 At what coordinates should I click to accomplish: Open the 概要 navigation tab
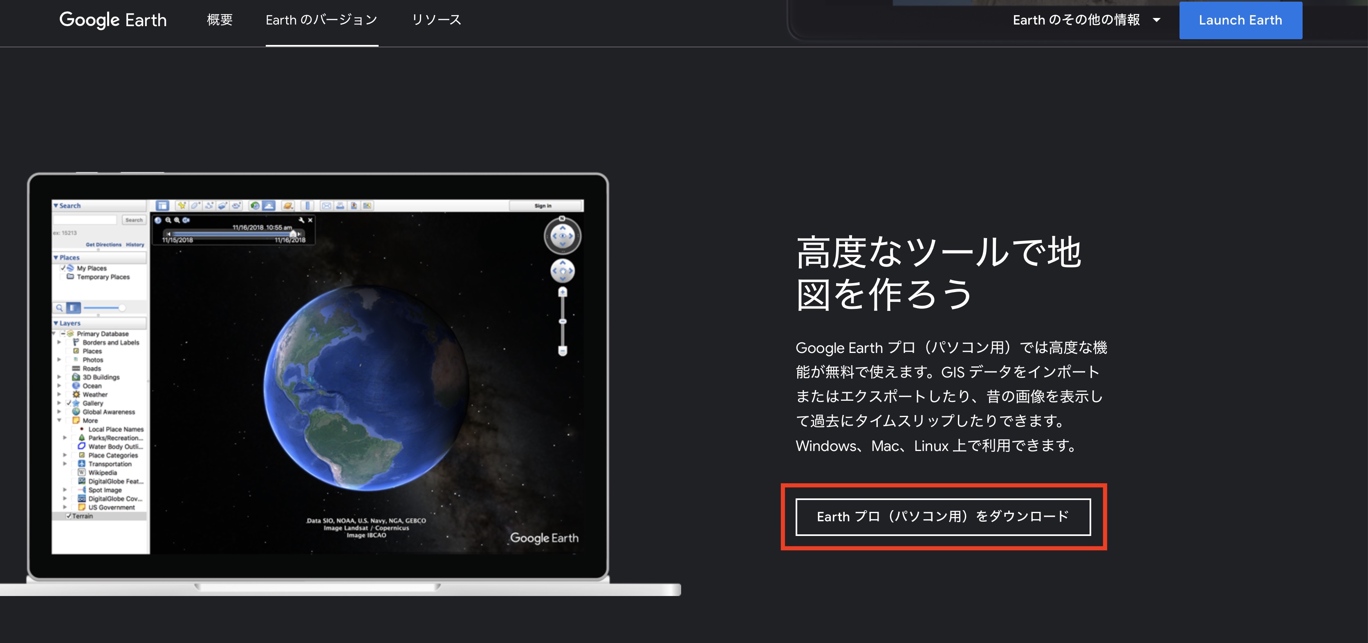click(219, 20)
